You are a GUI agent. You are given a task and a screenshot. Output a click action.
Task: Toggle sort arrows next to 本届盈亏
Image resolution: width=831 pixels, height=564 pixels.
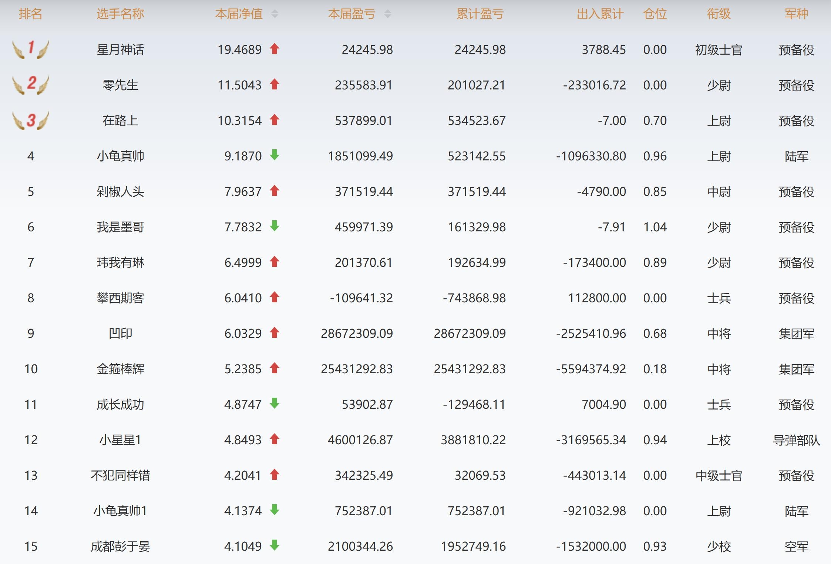(387, 14)
